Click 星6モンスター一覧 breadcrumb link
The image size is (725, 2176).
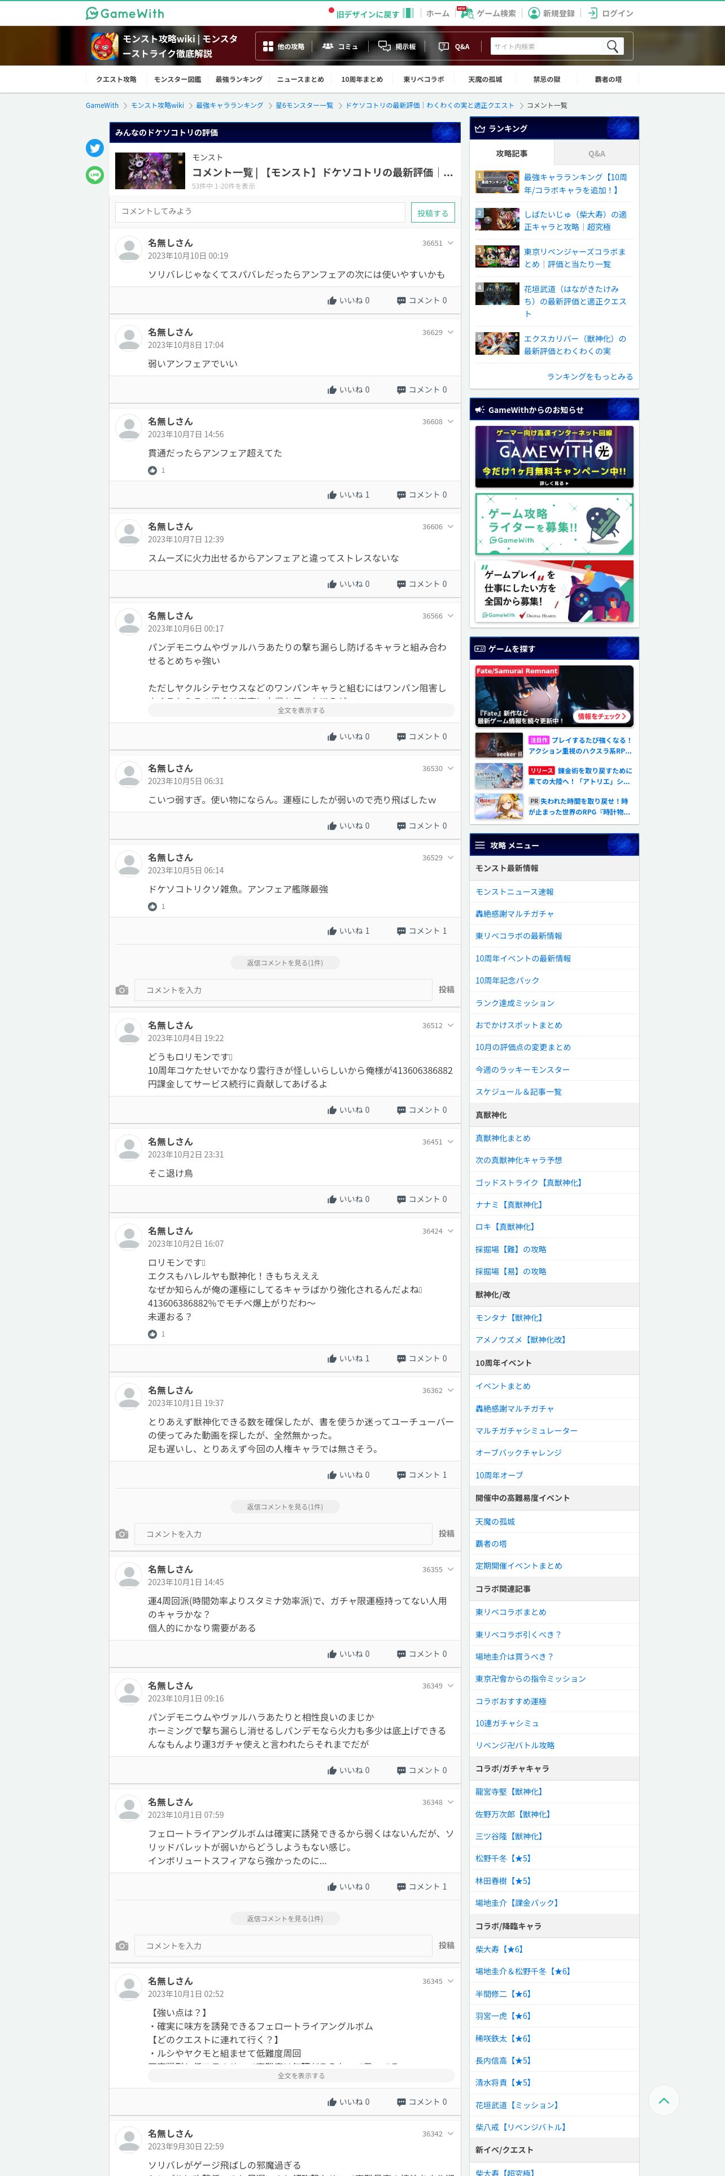pyautogui.click(x=304, y=106)
